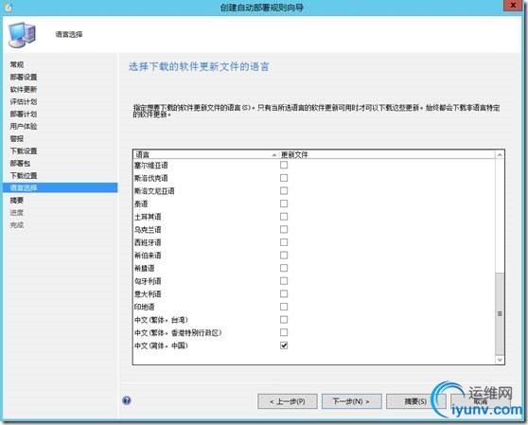Switch to the 评估计划 step
The width and height of the screenshot is (528, 425).
(24, 101)
